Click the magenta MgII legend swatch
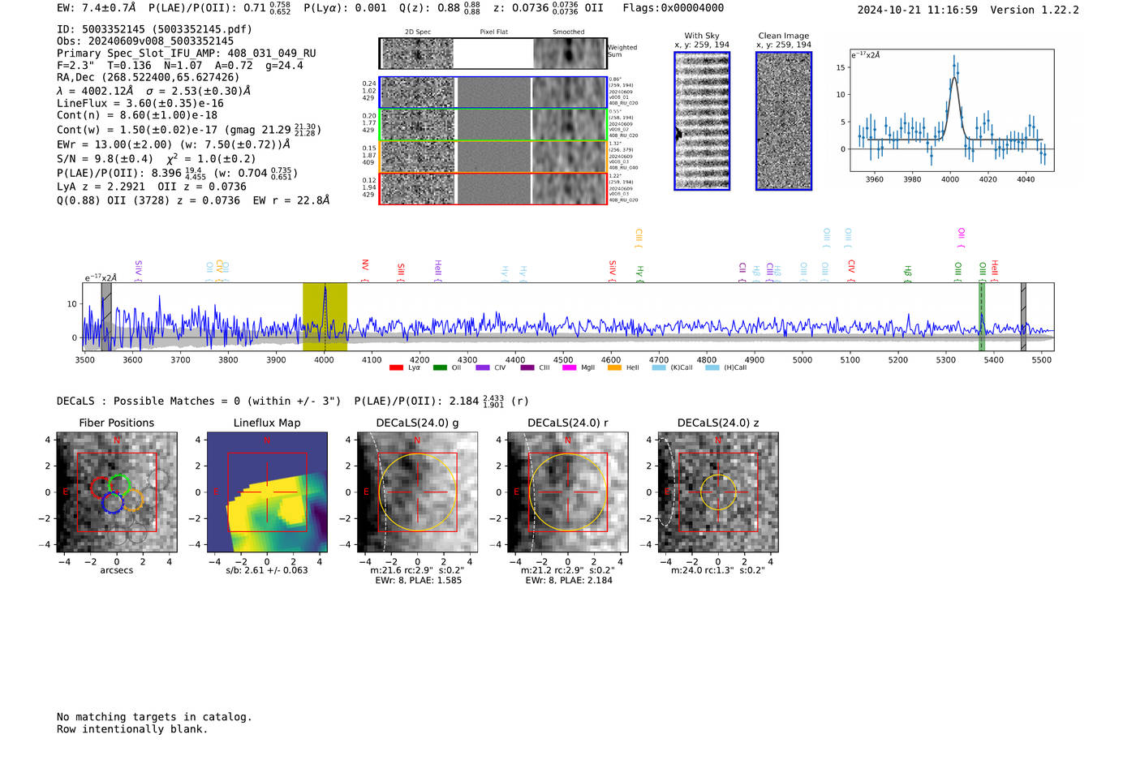Viewport: 1136px width, 773px height. [569, 367]
